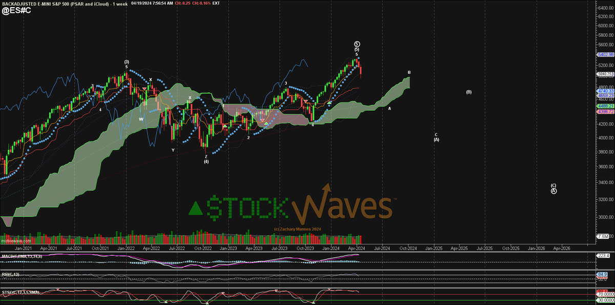Viewport: 615px width, 305px height.
Task: Click the Jan-2022 time axis label
Action: pyautogui.click(x=126, y=248)
